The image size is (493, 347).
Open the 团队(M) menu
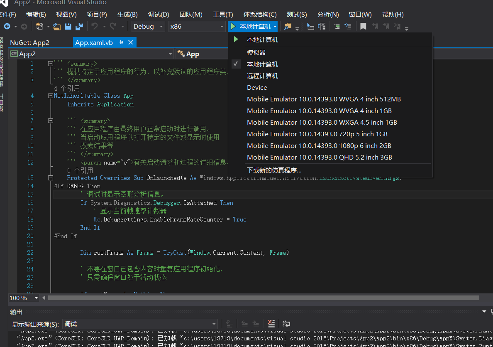point(191,15)
